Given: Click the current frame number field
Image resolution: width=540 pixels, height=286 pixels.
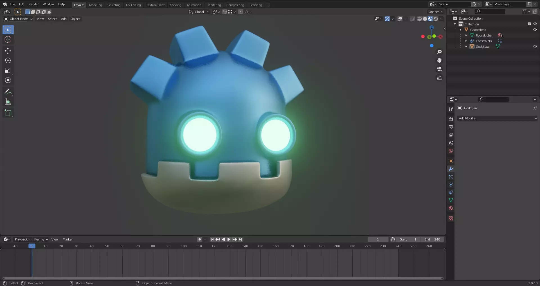Looking at the screenshot, I should pos(378,239).
